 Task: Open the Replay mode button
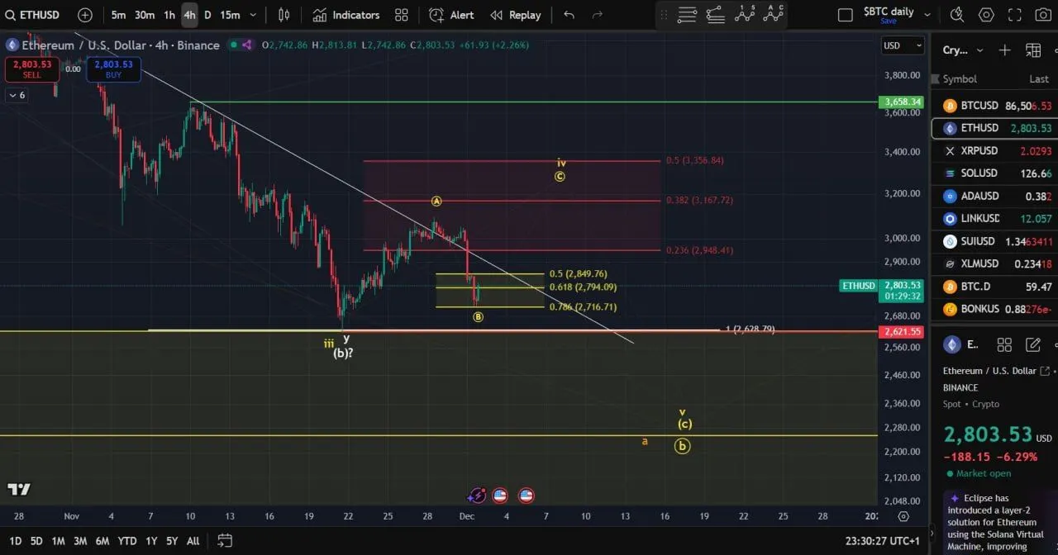coord(515,15)
